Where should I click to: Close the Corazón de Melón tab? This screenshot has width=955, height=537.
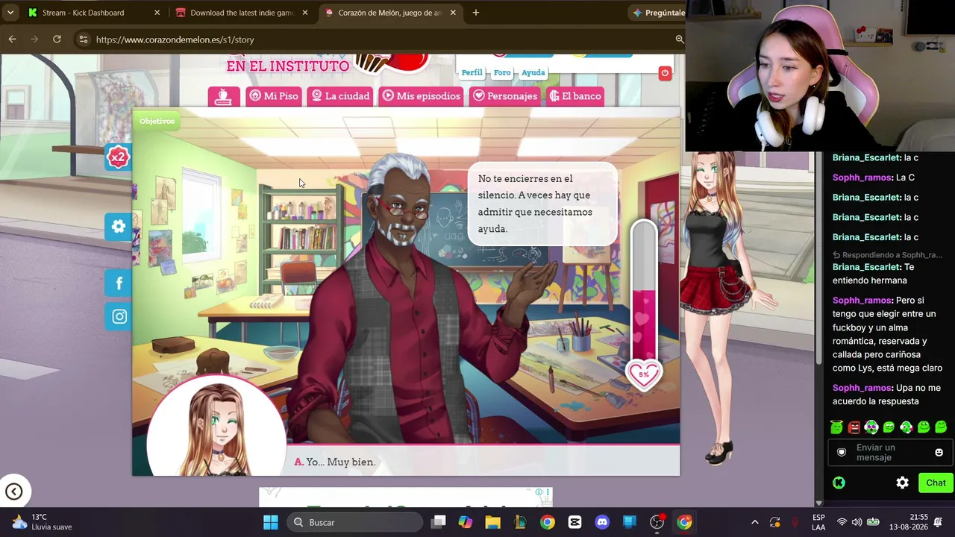pyautogui.click(x=453, y=13)
